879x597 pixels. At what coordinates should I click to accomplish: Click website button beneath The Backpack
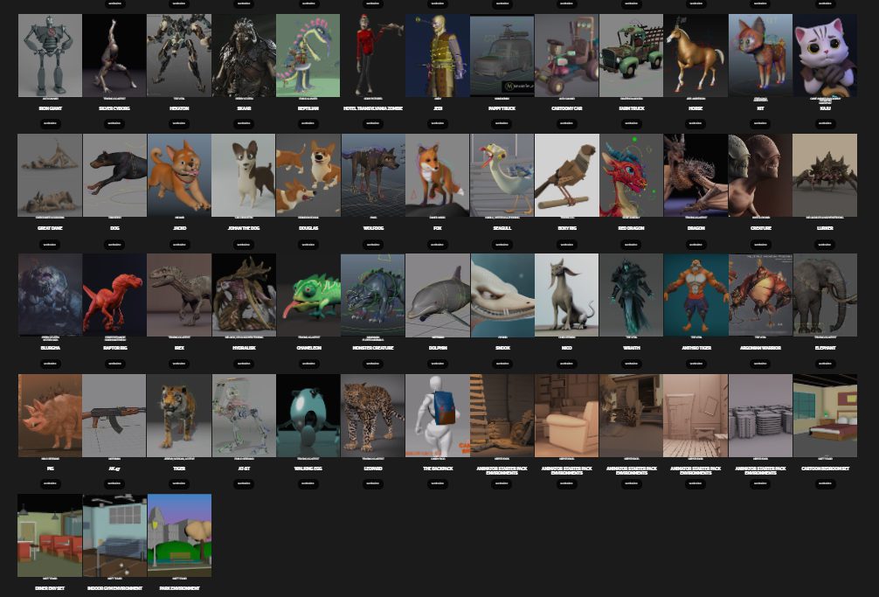pos(438,483)
